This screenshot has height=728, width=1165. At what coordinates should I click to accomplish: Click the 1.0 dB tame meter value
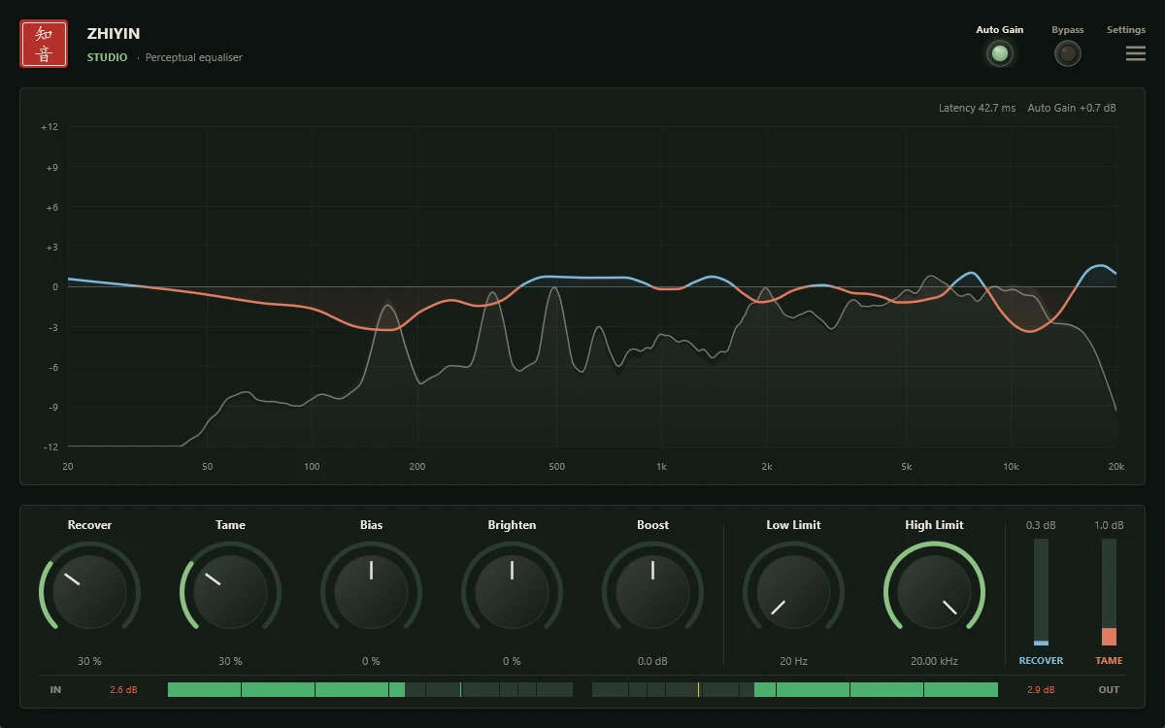[1109, 525]
